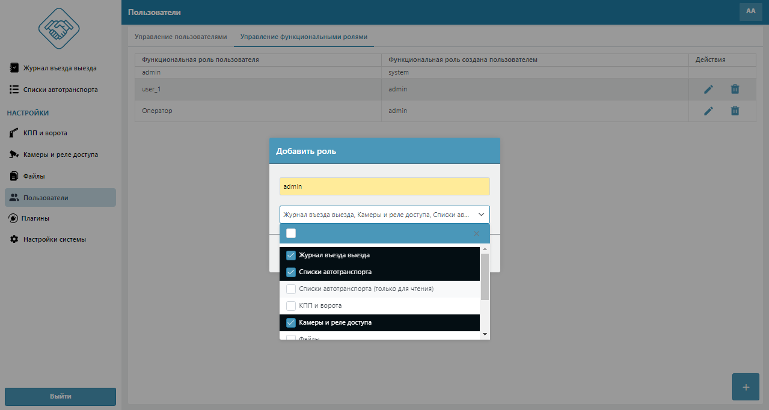Uncheck Журнал въезда выезда checkbox
Viewport: 769px width, 410px height.
coord(291,255)
